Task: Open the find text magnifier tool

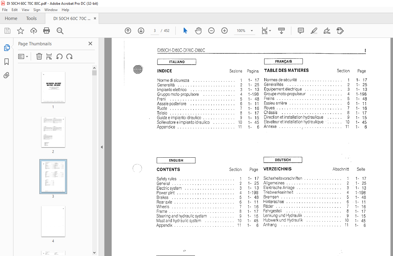Action: point(60,31)
